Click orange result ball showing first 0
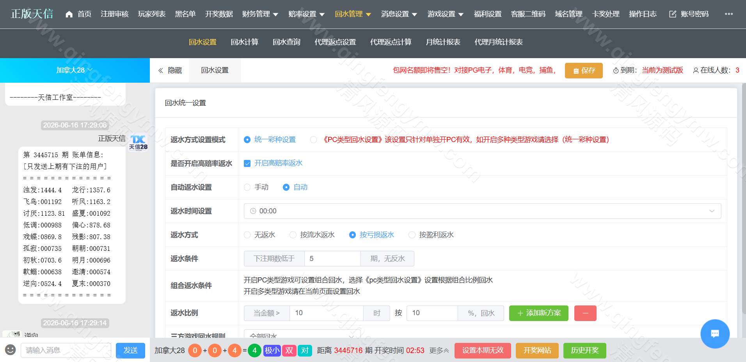The width and height of the screenshot is (746, 362). [195, 350]
